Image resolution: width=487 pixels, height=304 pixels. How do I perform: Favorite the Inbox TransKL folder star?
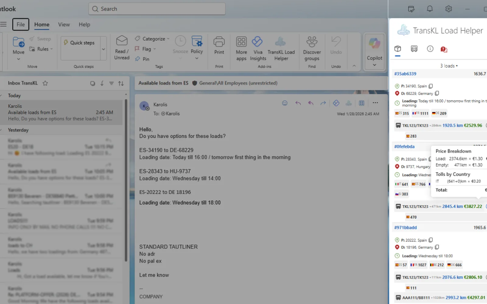(x=45, y=83)
